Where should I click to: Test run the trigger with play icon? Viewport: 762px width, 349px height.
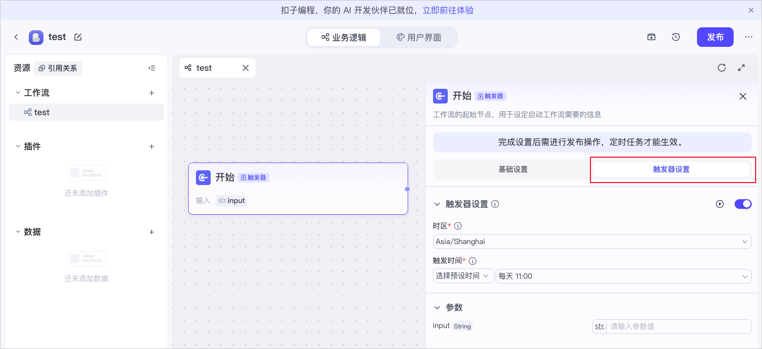pos(720,204)
